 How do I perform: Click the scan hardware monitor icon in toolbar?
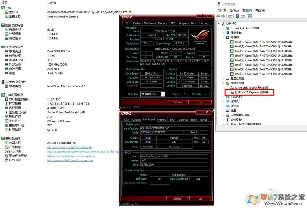coord(250,16)
